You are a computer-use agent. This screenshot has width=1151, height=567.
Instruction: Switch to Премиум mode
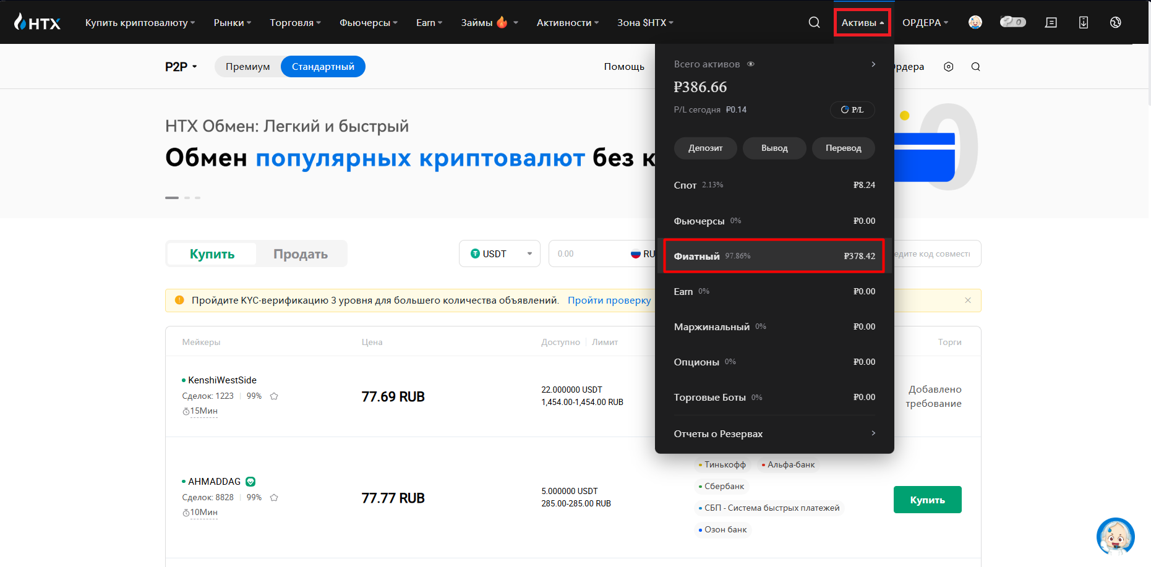coord(247,67)
